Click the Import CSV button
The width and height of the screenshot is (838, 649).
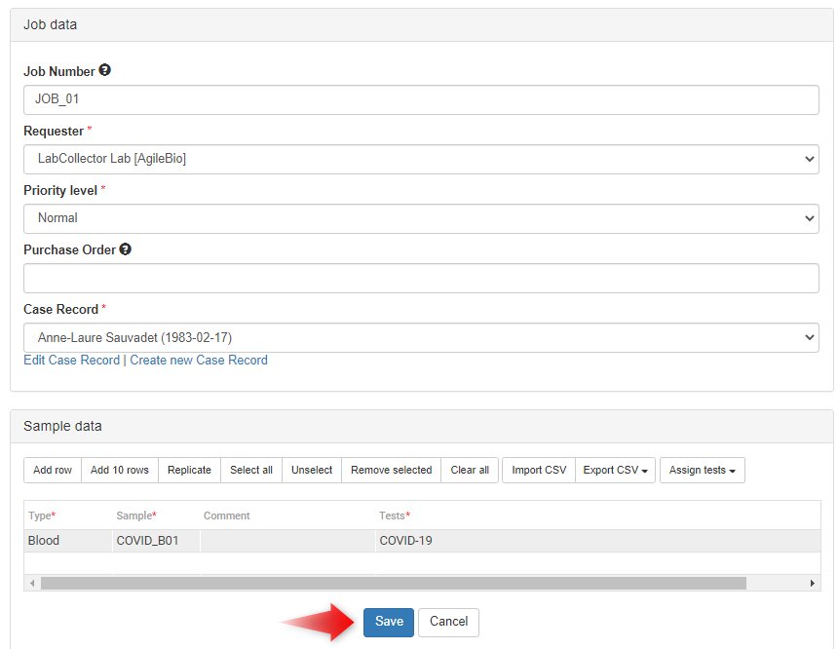pyautogui.click(x=539, y=470)
